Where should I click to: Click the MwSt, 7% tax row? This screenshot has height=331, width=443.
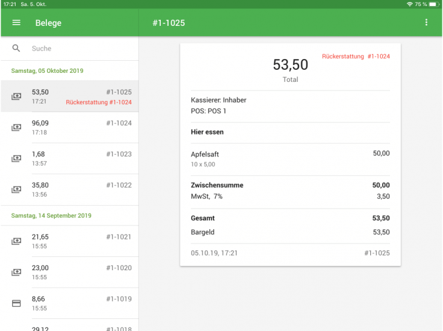point(291,196)
